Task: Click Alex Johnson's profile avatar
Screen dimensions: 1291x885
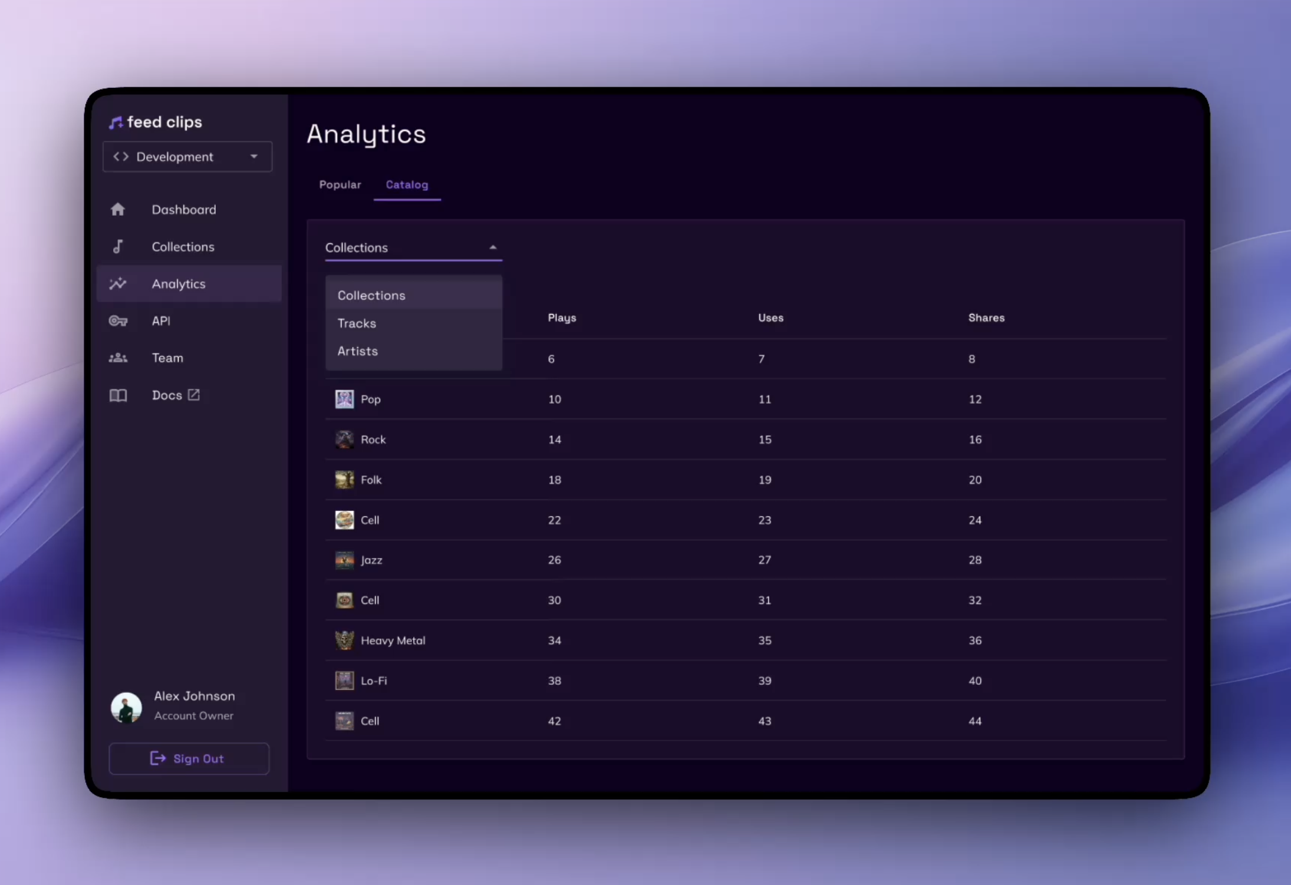Action: click(126, 707)
